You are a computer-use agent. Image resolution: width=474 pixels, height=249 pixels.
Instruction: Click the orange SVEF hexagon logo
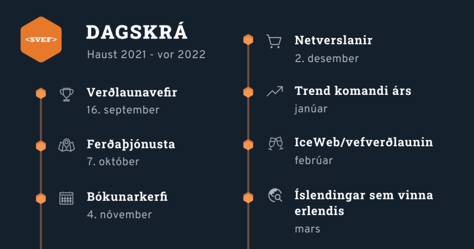[x=41, y=40]
